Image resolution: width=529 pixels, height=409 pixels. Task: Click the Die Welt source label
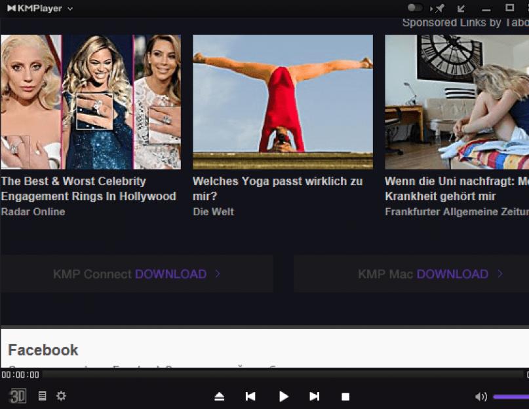[x=213, y=212]
